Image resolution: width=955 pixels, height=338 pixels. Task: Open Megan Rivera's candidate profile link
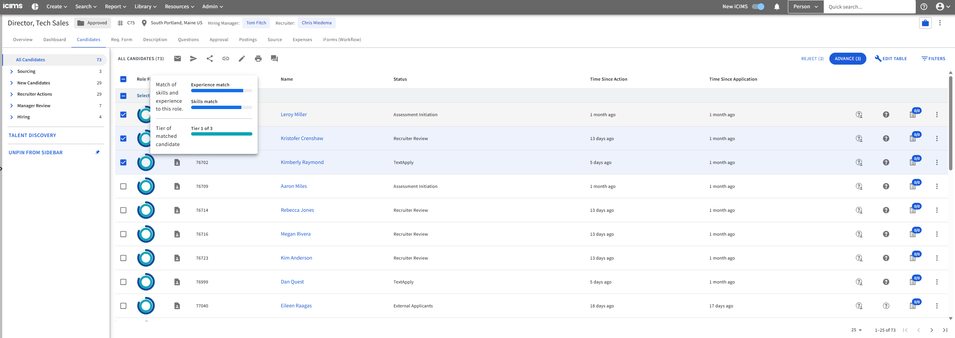[295, 234]
